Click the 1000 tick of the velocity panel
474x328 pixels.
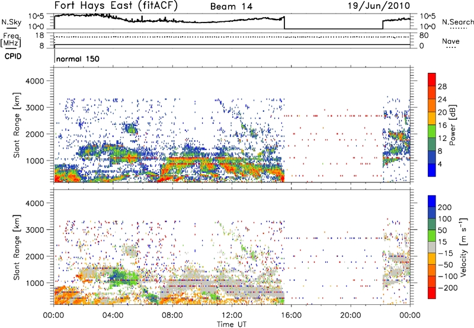click(34, 283)
